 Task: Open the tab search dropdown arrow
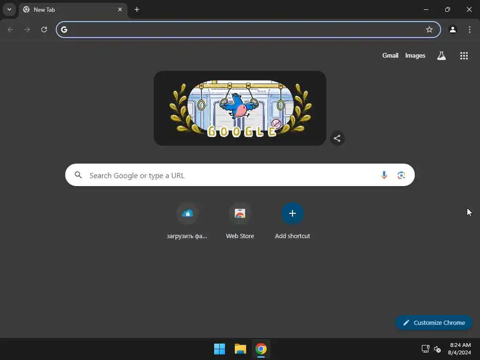coord(9,9)
